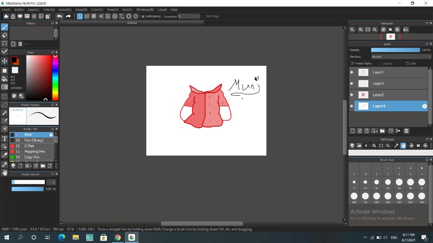
Task: Toggle the Protect Alpha checkbox
Action: [x=352, y=63]
